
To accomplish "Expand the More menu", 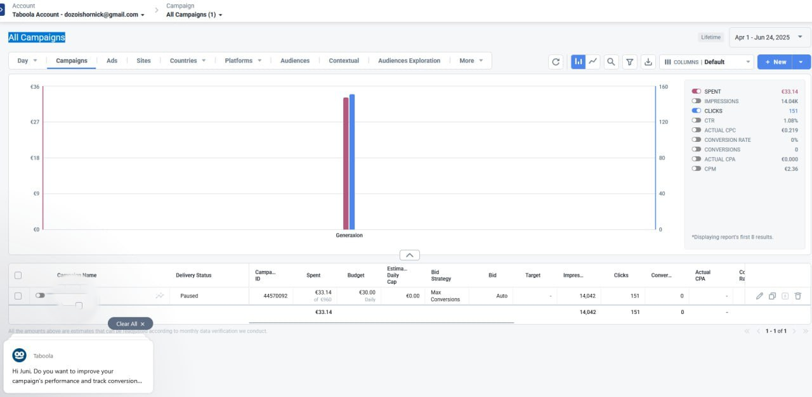I will pos(471,60).
